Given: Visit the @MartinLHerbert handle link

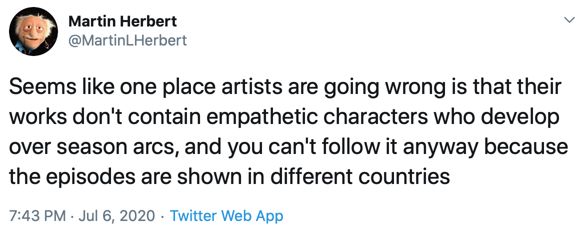Looking at the screenshot, I should coord(128,40).
